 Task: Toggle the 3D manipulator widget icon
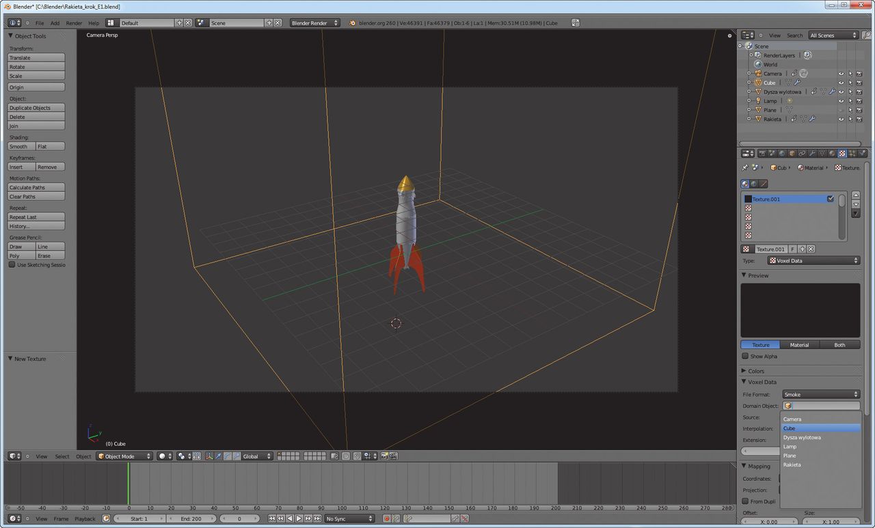tap(209, 456)
